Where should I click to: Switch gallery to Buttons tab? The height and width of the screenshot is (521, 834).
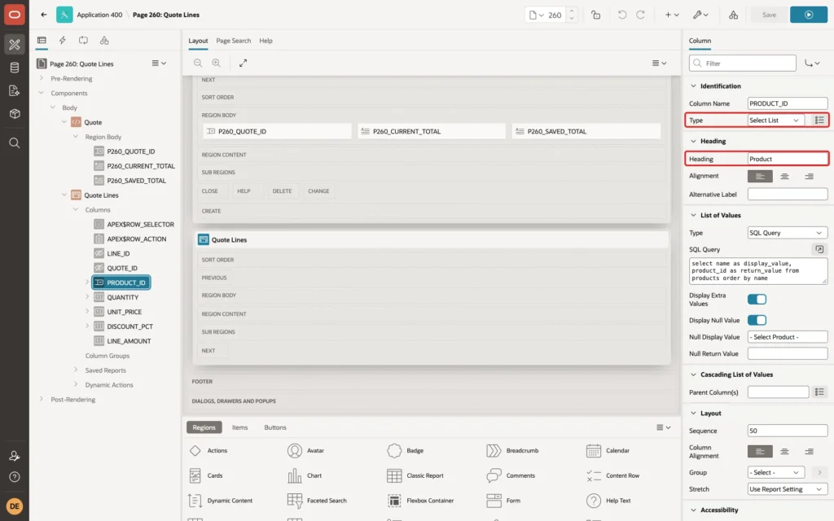pos(275,427)
